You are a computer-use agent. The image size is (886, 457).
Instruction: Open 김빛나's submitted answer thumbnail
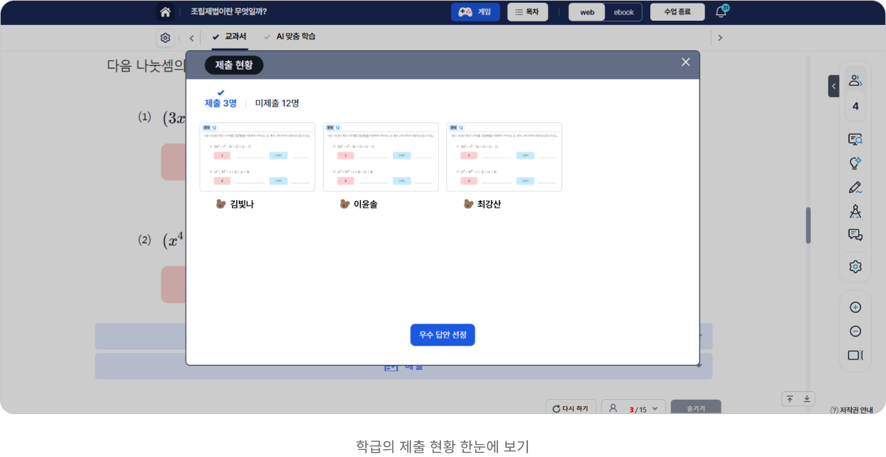[257, 157]
